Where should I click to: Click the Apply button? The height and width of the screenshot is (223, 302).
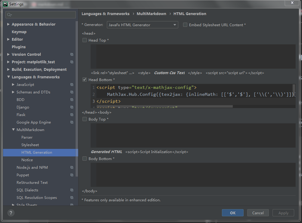tap(283, 213)
